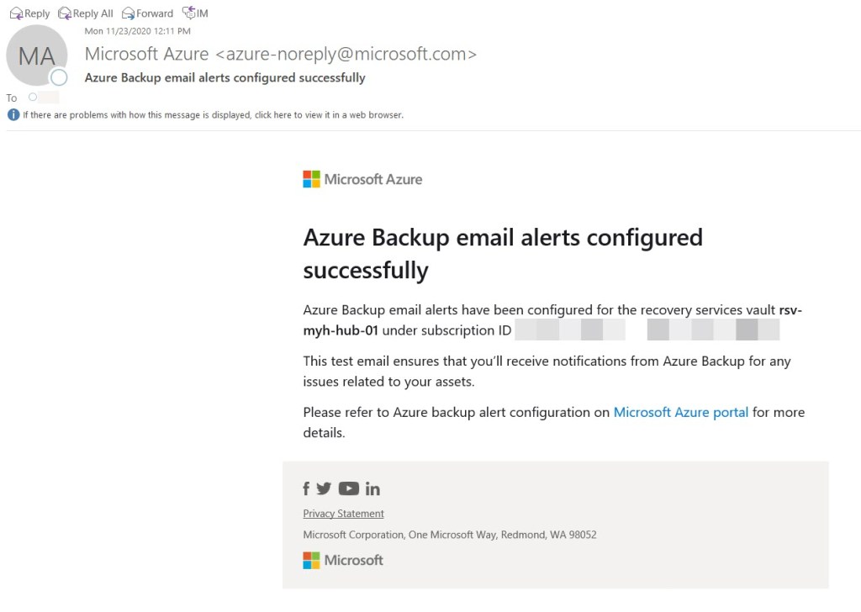Image resolution: width=861 pixels, height=612 pixels.
Task: Open the Microsoft Azure portal link
Action: coord(682,412)
